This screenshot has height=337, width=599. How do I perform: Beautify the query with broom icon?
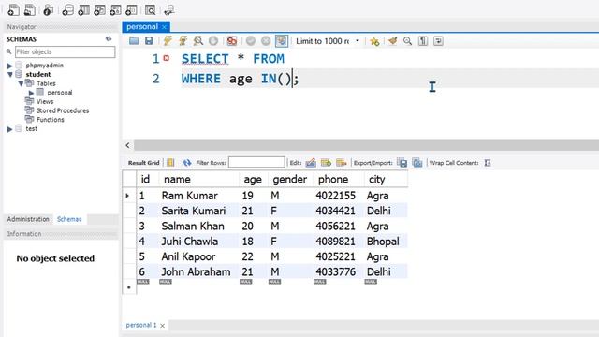392,41
